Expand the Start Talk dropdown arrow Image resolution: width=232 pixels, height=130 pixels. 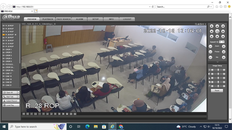coord(18,97)
